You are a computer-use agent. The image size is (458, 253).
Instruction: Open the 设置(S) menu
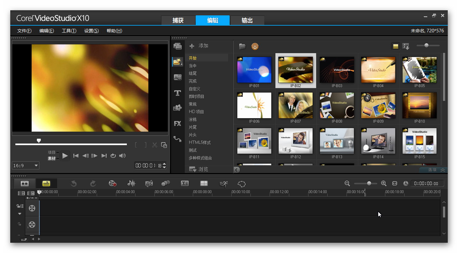(91, 31)
